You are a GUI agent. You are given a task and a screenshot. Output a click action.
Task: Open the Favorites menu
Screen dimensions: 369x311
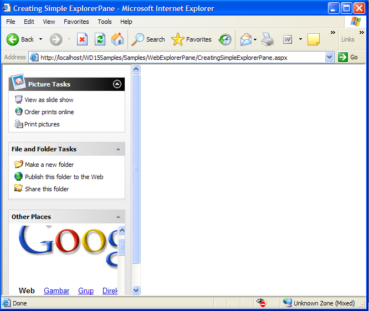coord(76,22)
